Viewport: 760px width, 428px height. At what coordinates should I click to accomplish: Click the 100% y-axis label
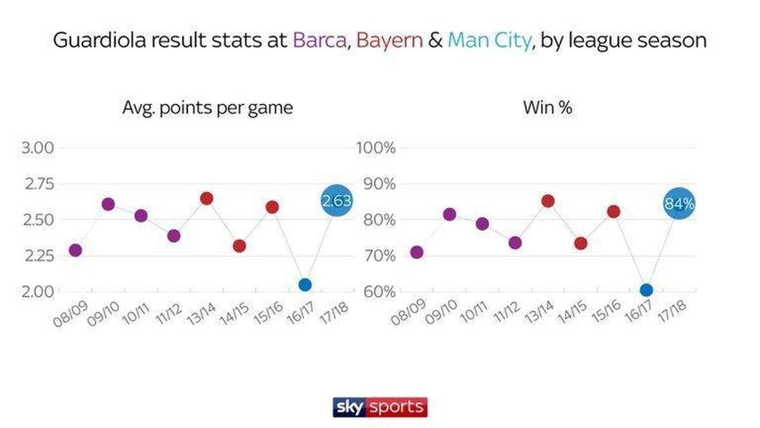376,148
